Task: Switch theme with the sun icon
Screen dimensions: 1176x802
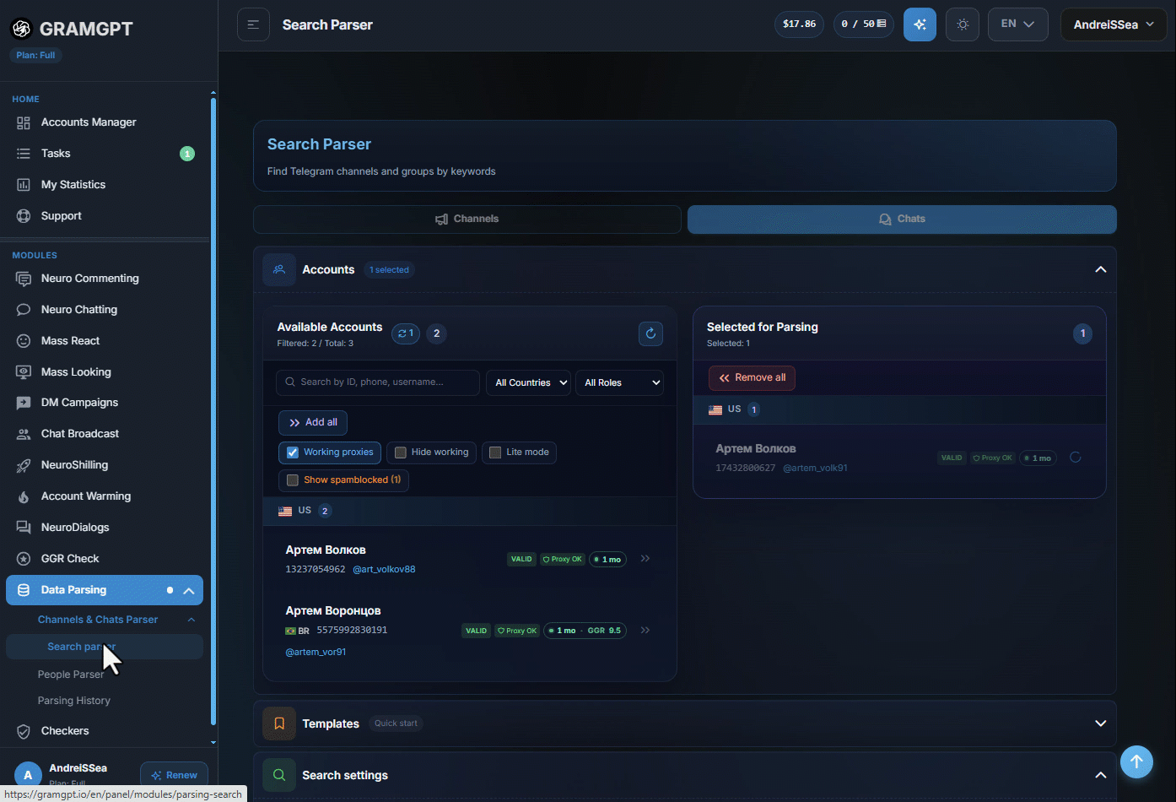Action: click(963, 24)
